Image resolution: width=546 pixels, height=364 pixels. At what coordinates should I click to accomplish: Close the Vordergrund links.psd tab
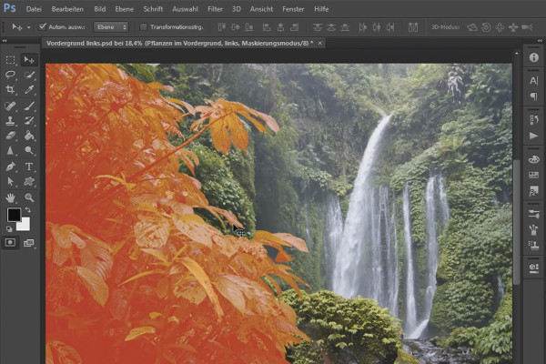click(x=320, y=43)
